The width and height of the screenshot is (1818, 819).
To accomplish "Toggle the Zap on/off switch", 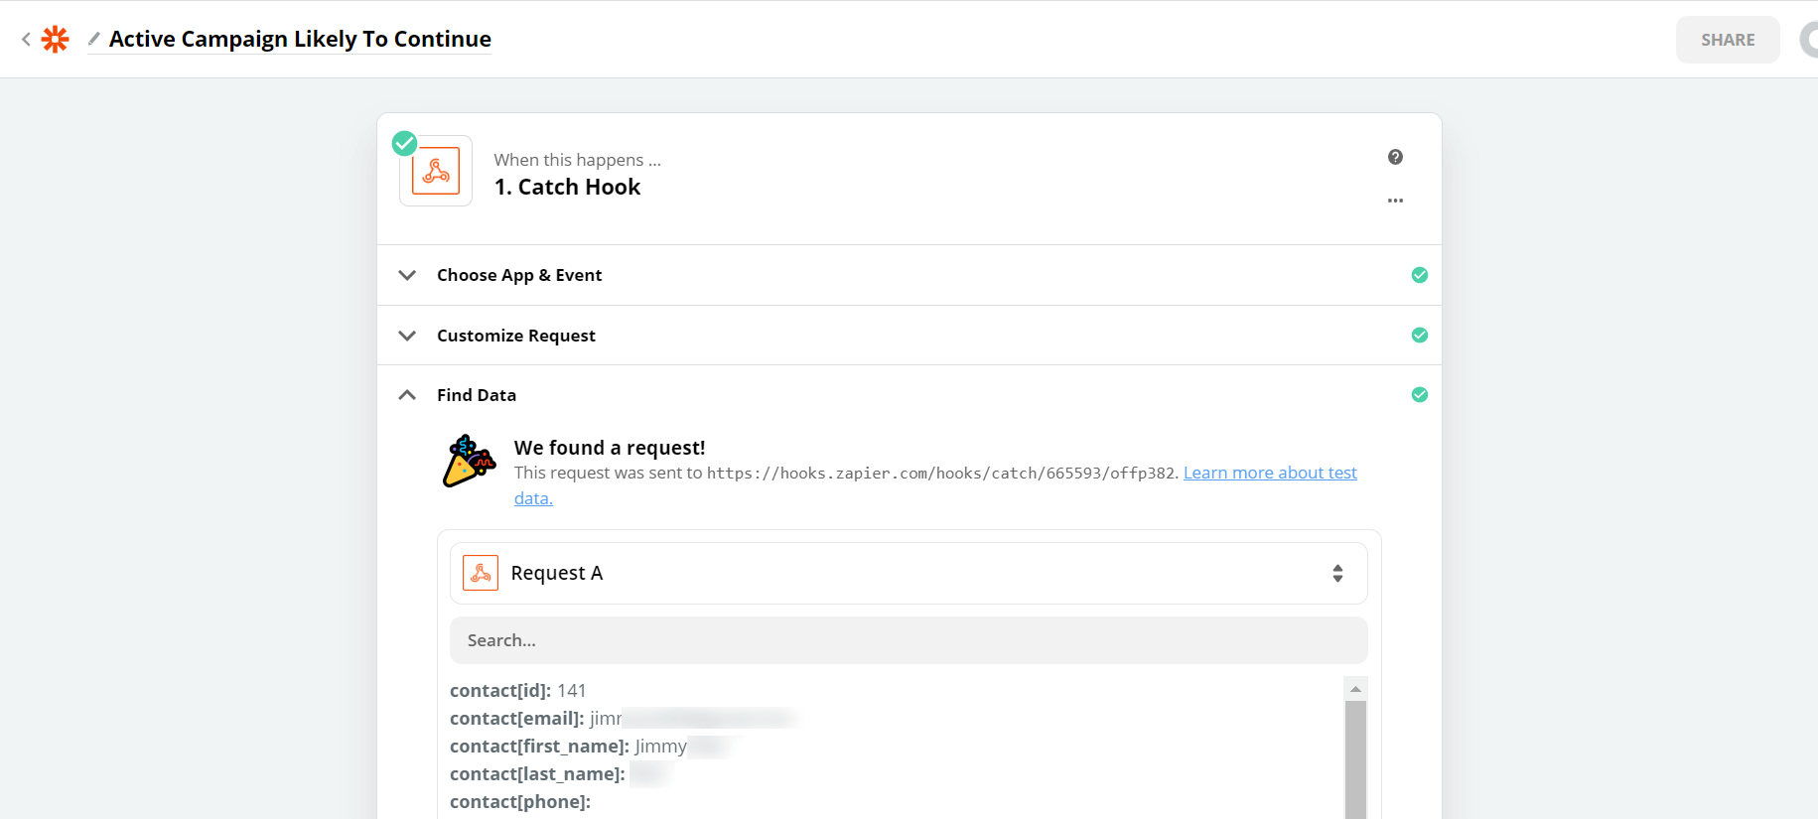I will (x=1808, y=40).
